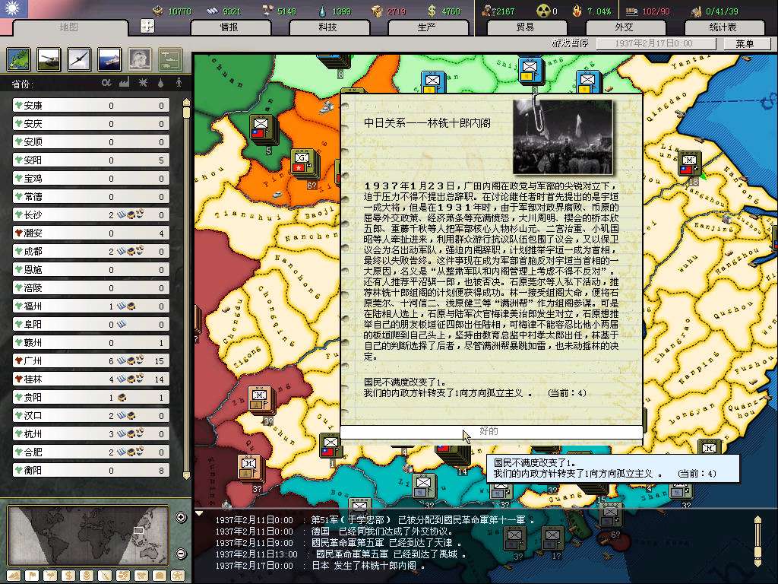
Task: Confirm the event with 好的 button
Action: (491, 431)
